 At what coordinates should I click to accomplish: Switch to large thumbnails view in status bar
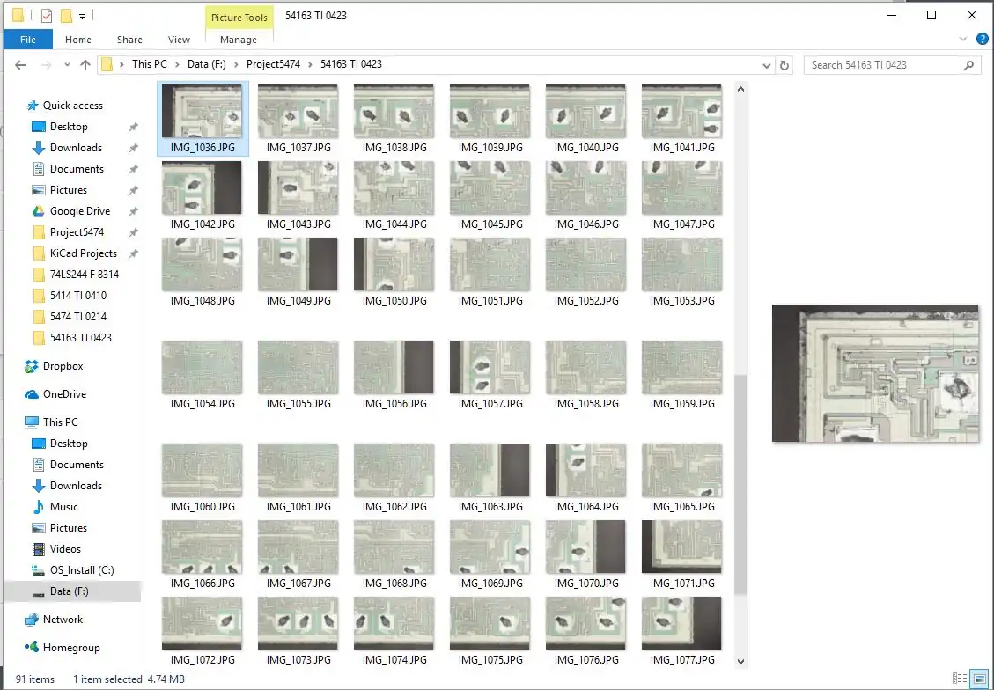(x=978, y=679)
